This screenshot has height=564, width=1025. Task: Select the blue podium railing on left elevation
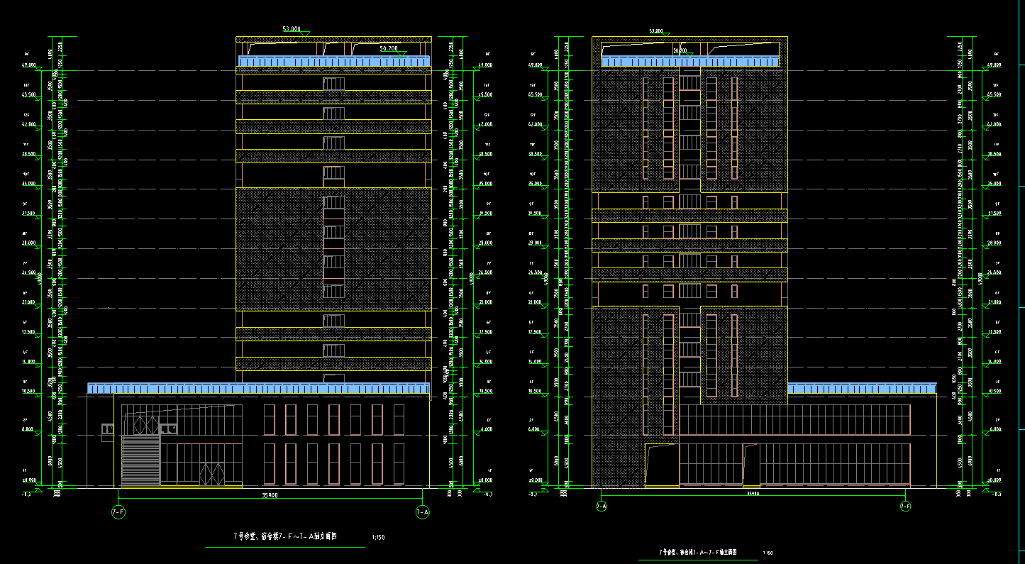[x=258, y=389]
